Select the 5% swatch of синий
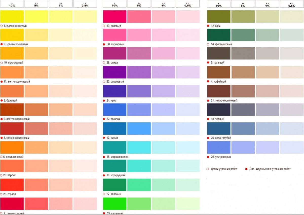 click(x=139, y=128)
